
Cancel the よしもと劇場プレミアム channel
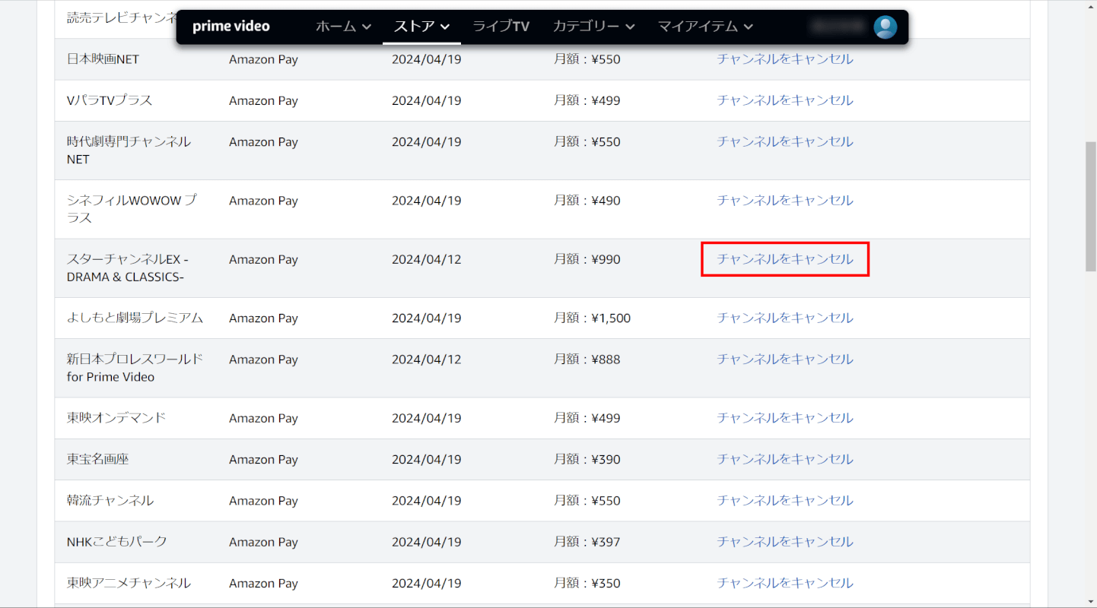785,318
